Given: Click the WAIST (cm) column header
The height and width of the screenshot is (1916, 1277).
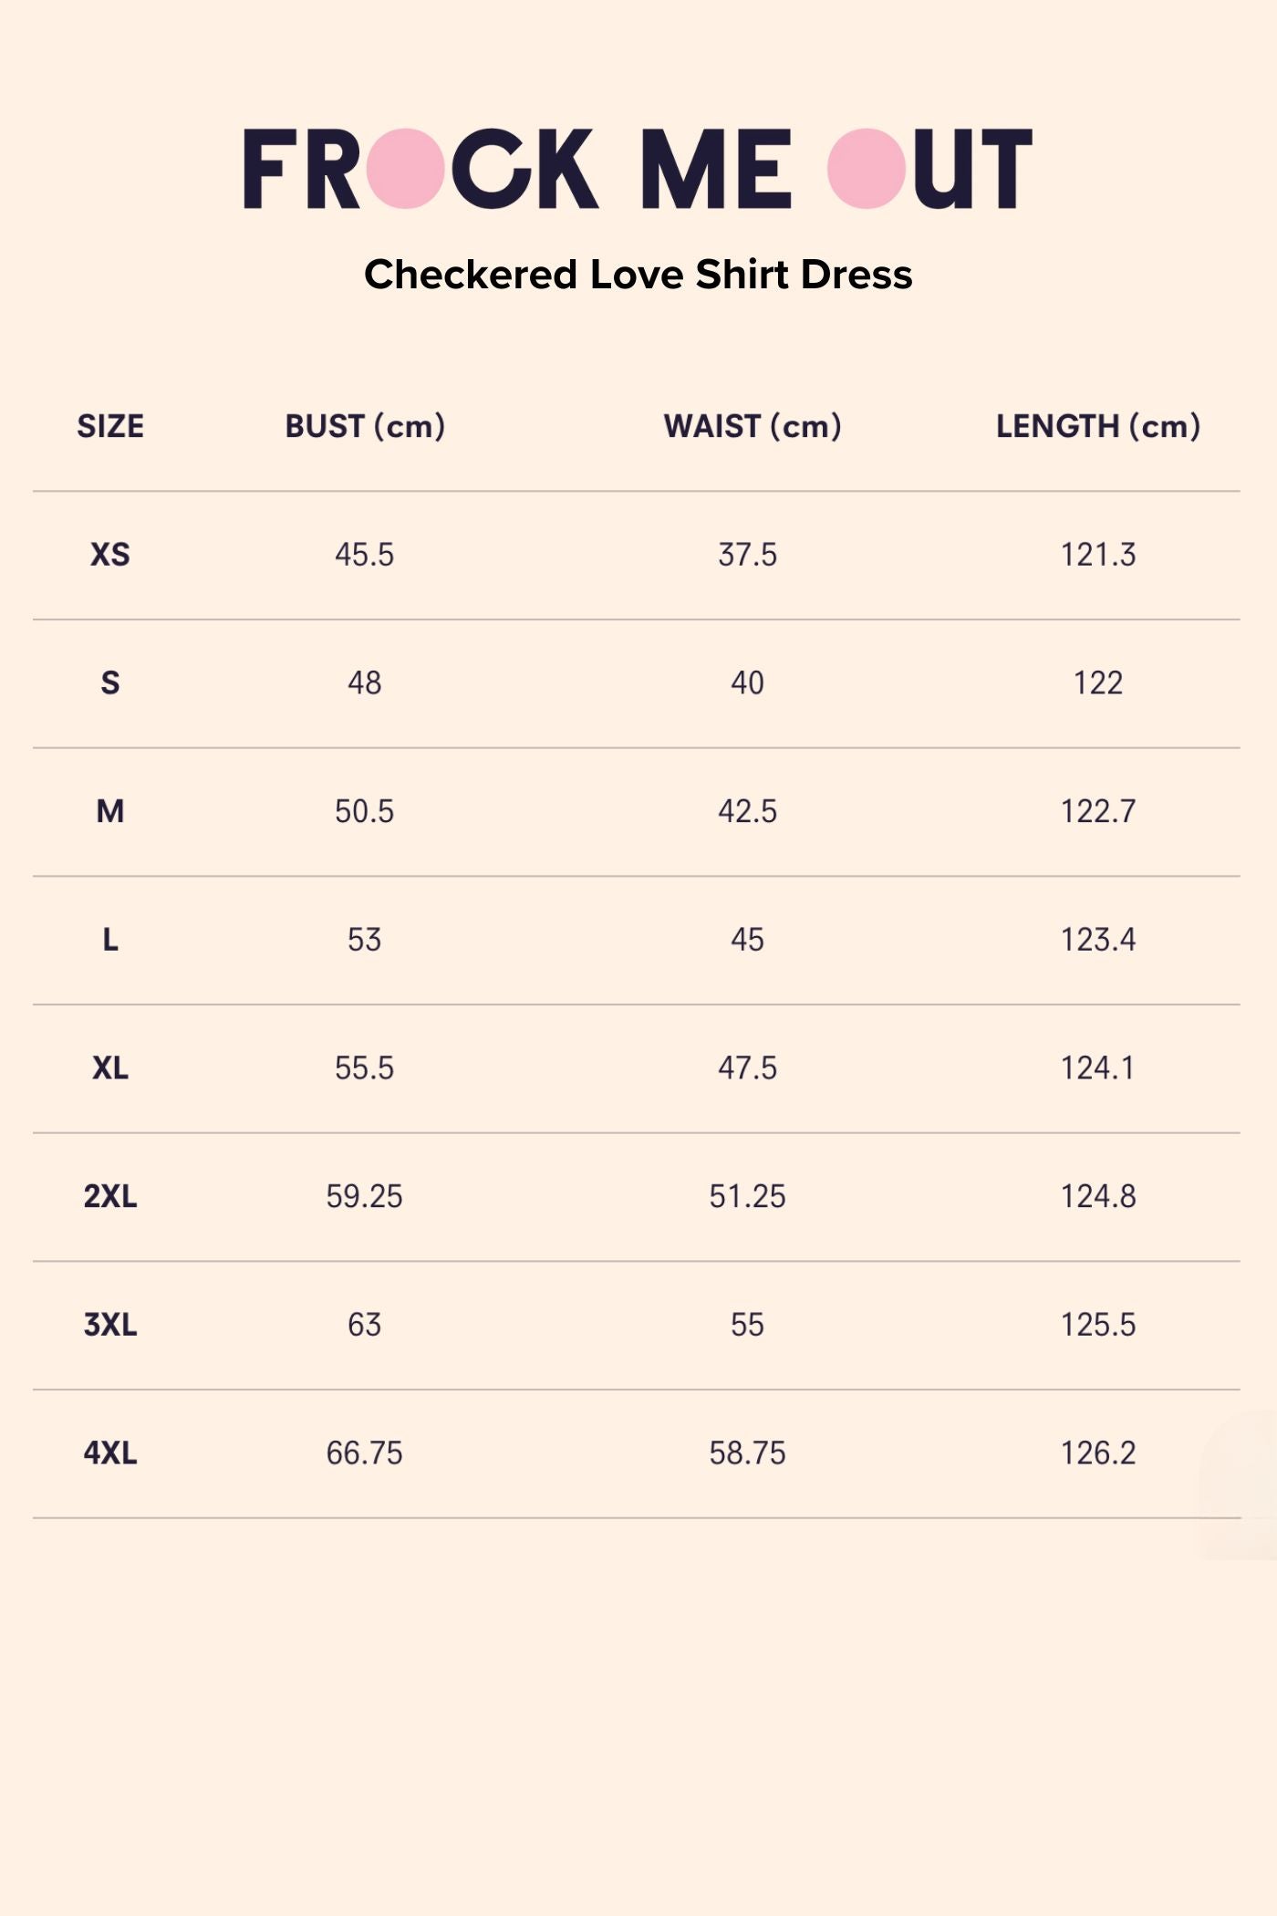Looking at the screenshot, I should click(753, 426).
